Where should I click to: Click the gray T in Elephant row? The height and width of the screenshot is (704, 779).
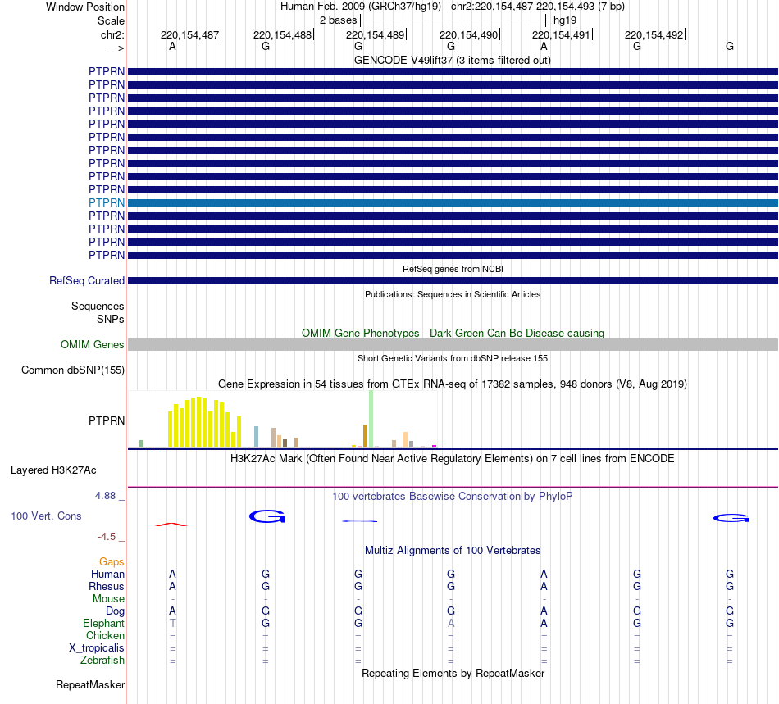pos(172,623)
